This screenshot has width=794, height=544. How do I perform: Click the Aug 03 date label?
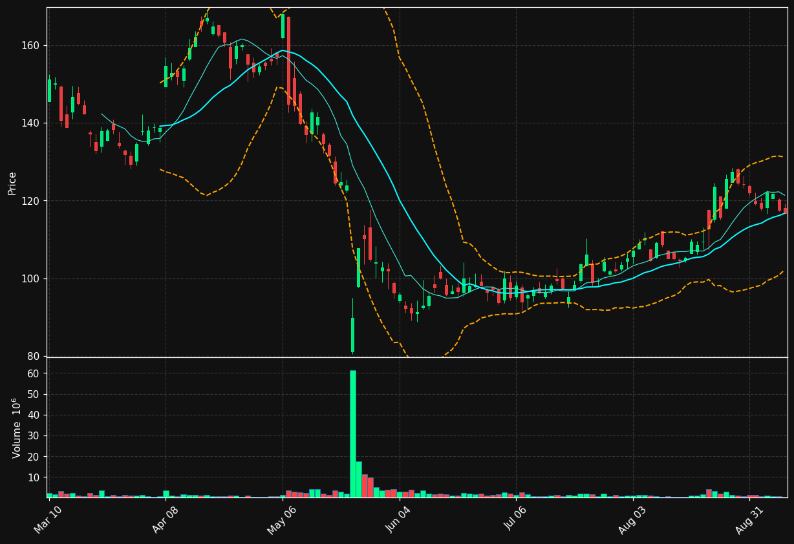[632, 519]
